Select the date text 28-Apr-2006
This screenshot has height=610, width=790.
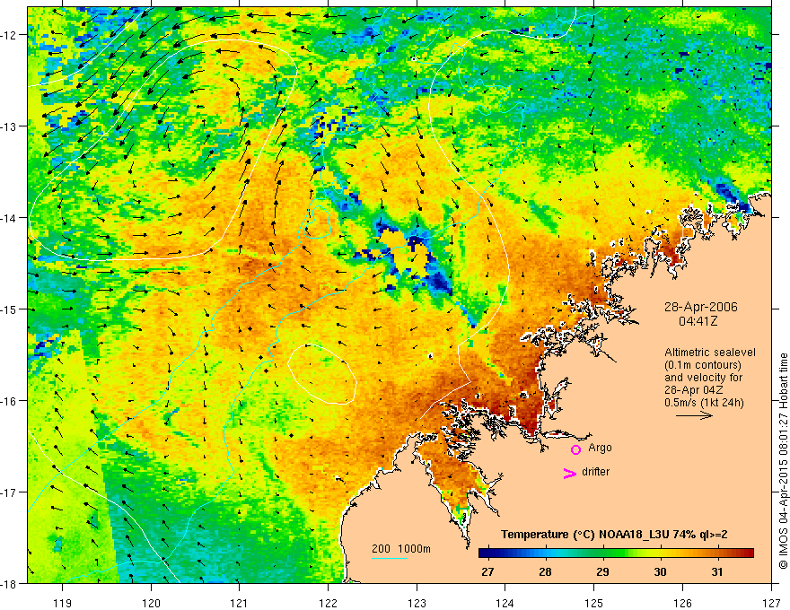pyautogui.click(x=700, y=307)
